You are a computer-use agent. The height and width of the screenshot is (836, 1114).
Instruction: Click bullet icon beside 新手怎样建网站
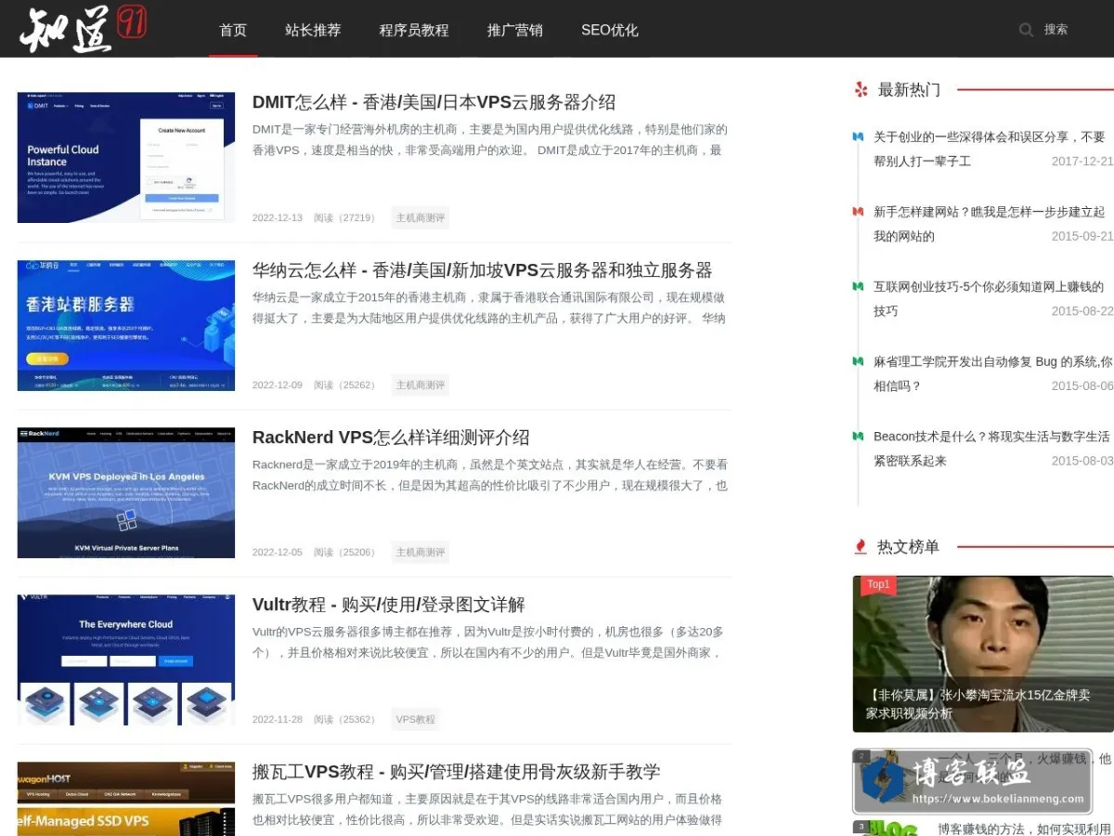pyautogui.click(x=859, y=212)
